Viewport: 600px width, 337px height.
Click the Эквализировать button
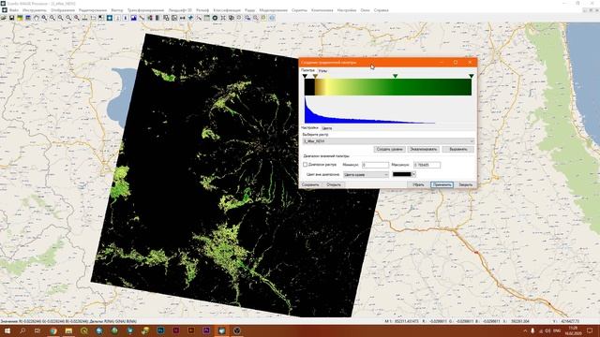coord(424,150)
